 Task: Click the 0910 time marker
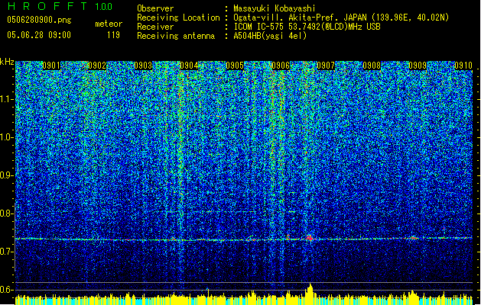[x=463, y=66]
